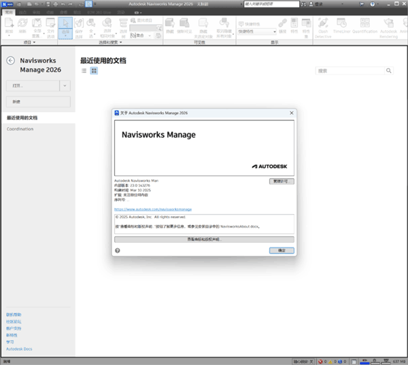Click the Refresh icon in ribbon
The image size is (408, 365).
pos(22,23)
